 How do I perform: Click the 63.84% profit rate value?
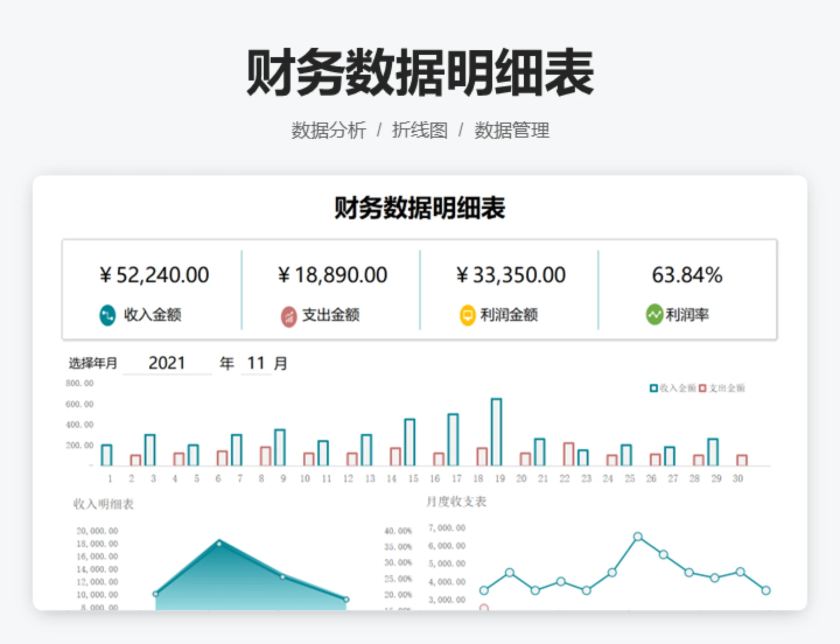[687, 275]
